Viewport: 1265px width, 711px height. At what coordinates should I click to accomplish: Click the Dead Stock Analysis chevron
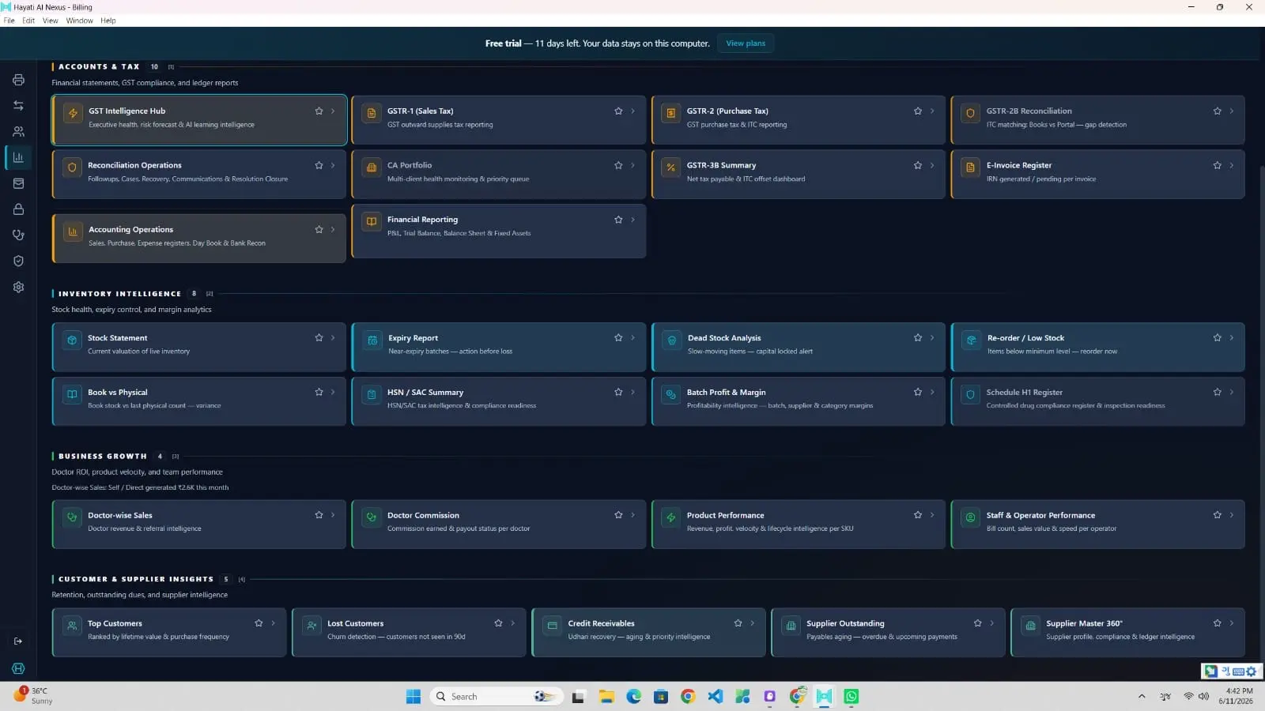932,338
